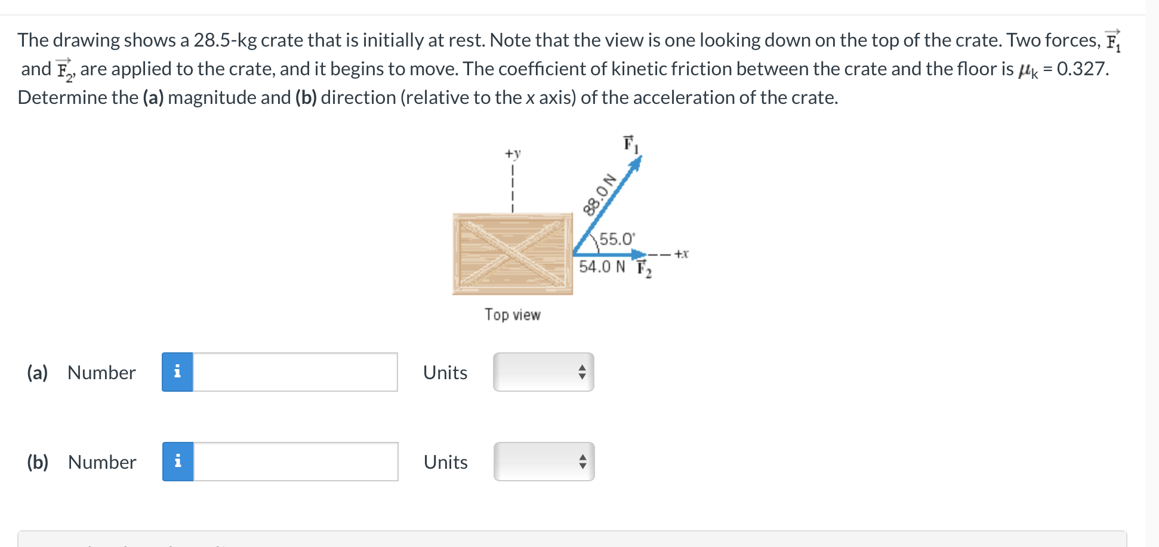The width and height of the screenshot is (1159, 547).
Task: Select the Units combo box next to (a)
Action: click(x=542, y=372)
